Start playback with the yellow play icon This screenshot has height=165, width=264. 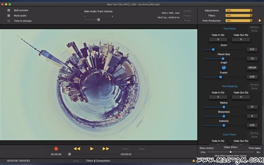pos(92,149)
